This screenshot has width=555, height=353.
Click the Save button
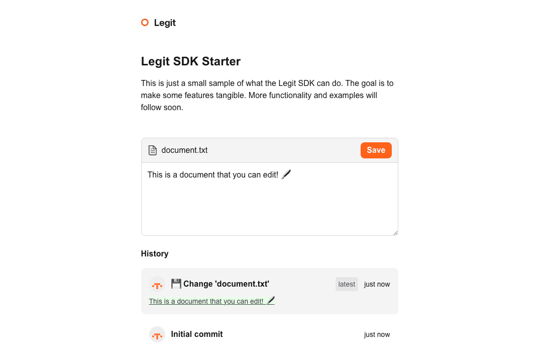coord(376,150)
